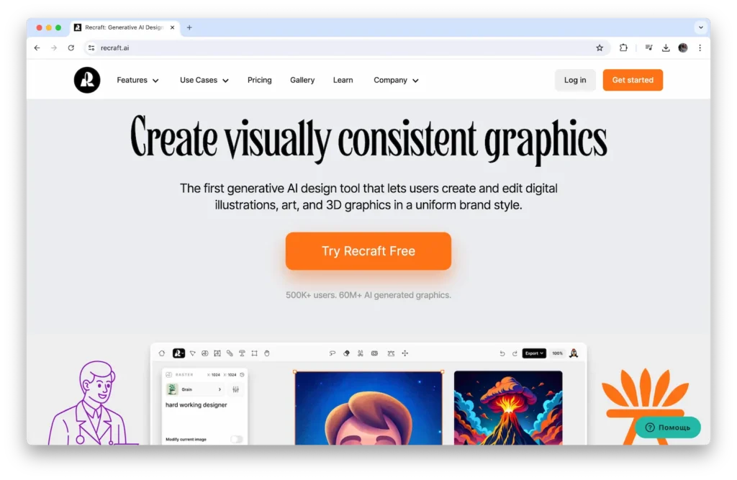737x480 pixels.
Task: Click the "500K+ users. 60M+ AI generated graphics." text
Action: 368,295
